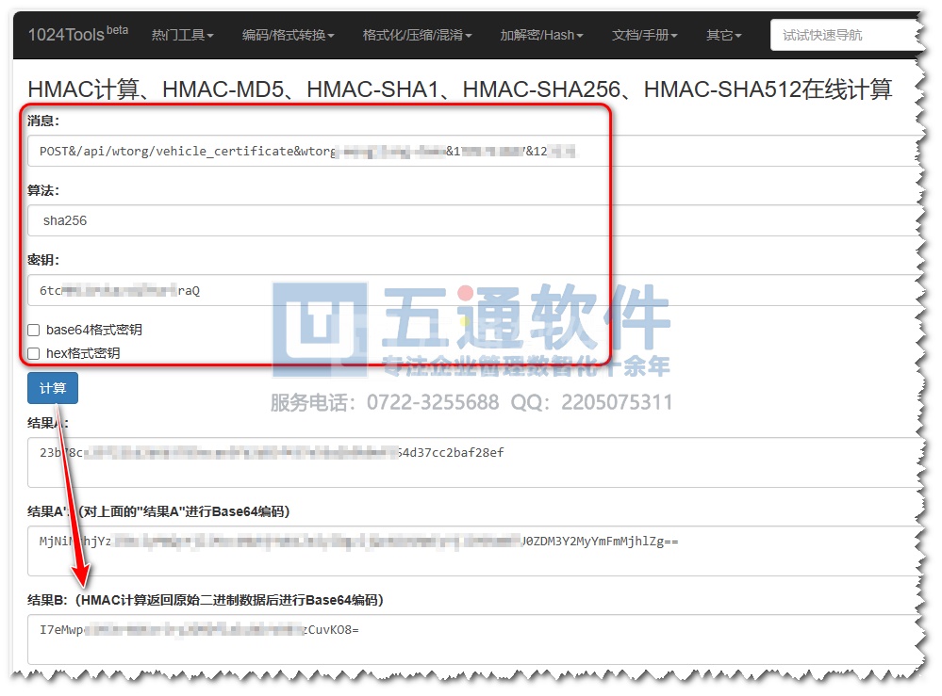Click the 结果A': (对上面的"结果A"进行Base64编码) label
942x696 pixels.
click(158, 511)
